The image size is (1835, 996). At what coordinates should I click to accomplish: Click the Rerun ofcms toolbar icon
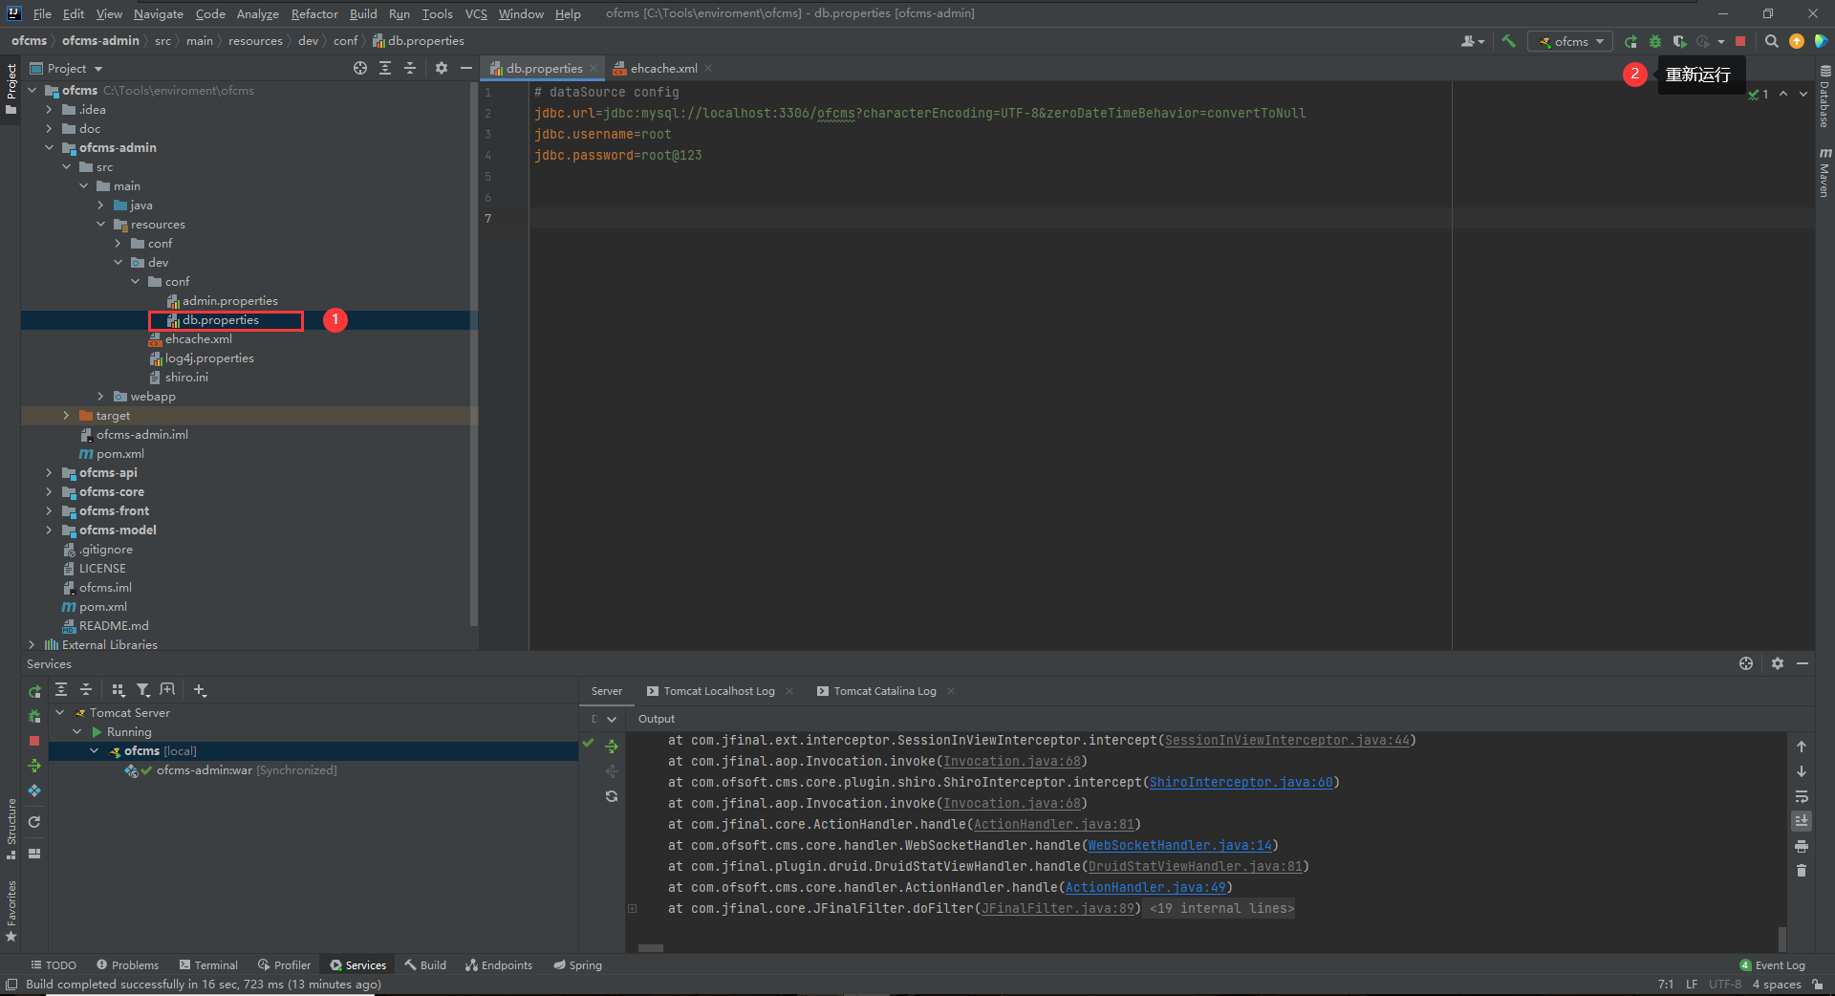pyautogui.click(x=1630, y=41)
